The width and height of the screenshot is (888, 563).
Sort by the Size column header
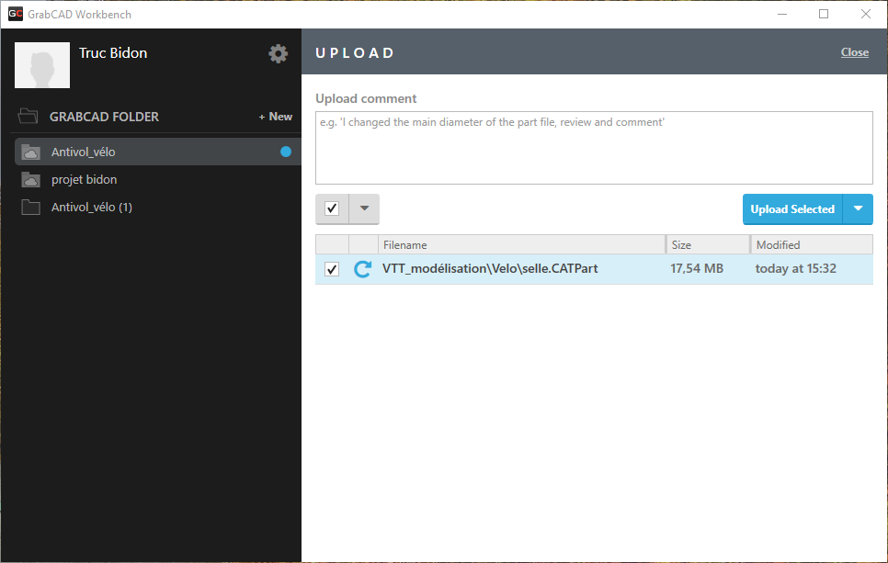point(708,245)
